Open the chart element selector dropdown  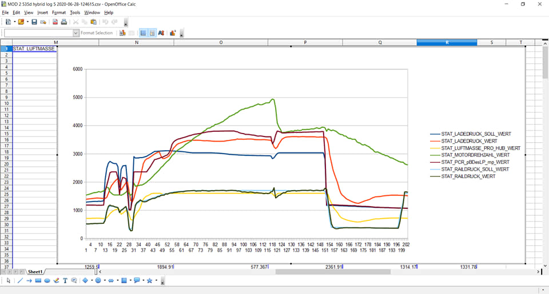click(x=75, y=33)
